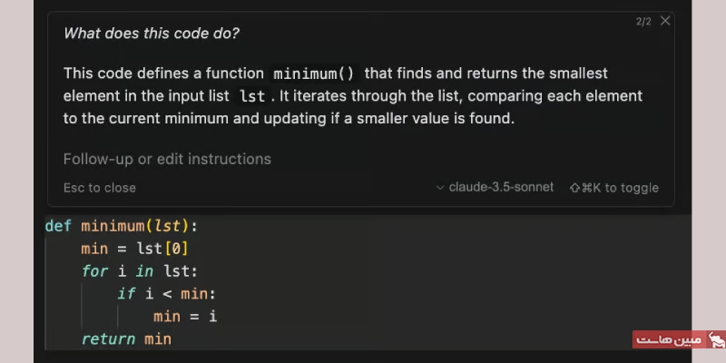Screen dimensions: 726x363
Task: Click the command key symbol in toggle shortcut
Action: pyautogui.click(x=586, y=188)
